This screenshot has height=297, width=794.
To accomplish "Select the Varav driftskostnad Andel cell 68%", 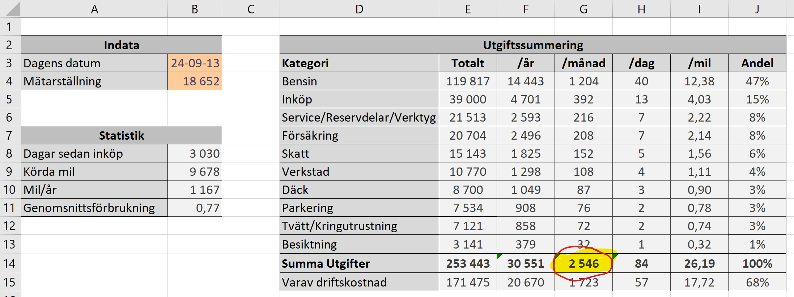I will [x=757, y=282].
